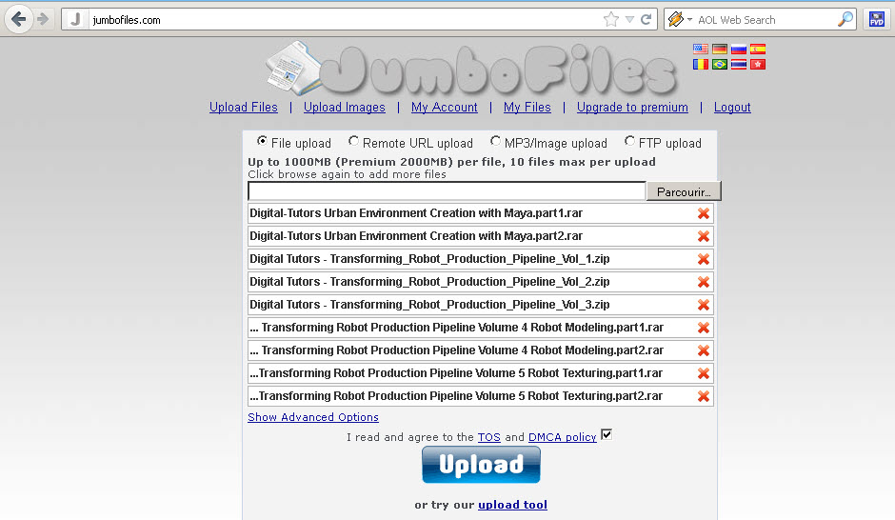Open the DMCA policy link
This screenshot has height=520, width=895.
pos(562,437)
